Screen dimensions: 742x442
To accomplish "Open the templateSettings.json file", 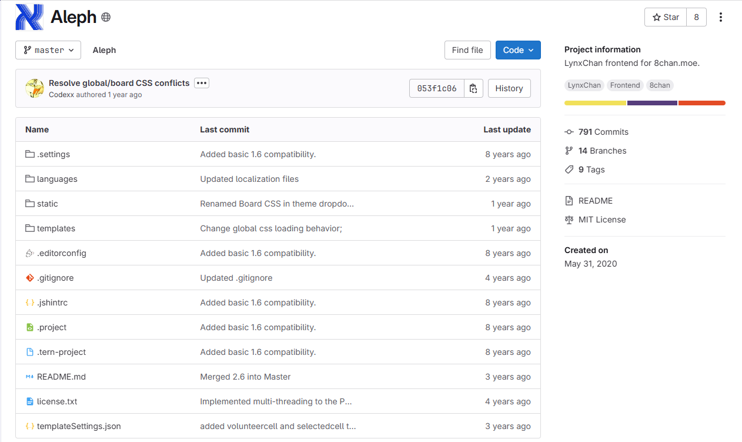I will click(x=79, y=426).
